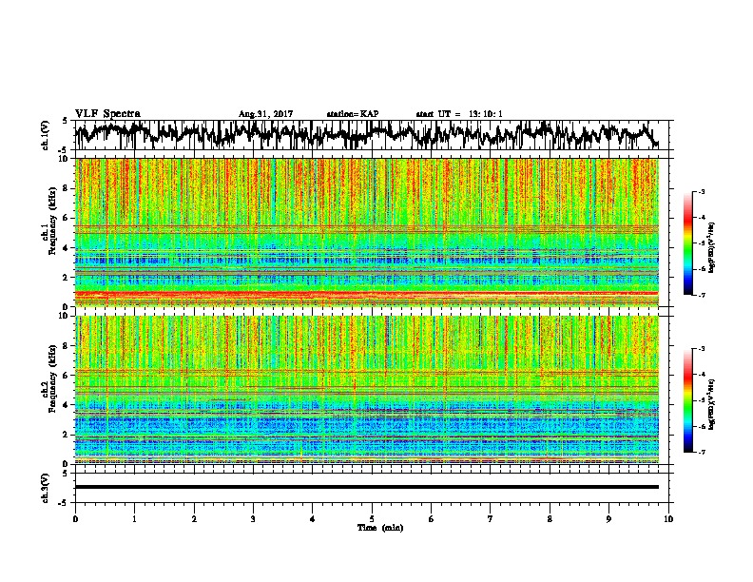Click the '-3' label on ch.2 colorbar
Screen dimensions: 753x582
point(702,349)
